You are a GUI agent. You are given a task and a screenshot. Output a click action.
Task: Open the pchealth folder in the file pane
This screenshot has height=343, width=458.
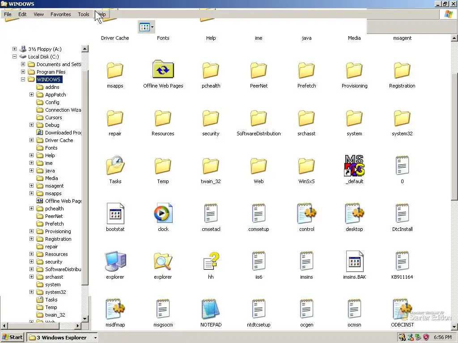(x=211, y=70)
